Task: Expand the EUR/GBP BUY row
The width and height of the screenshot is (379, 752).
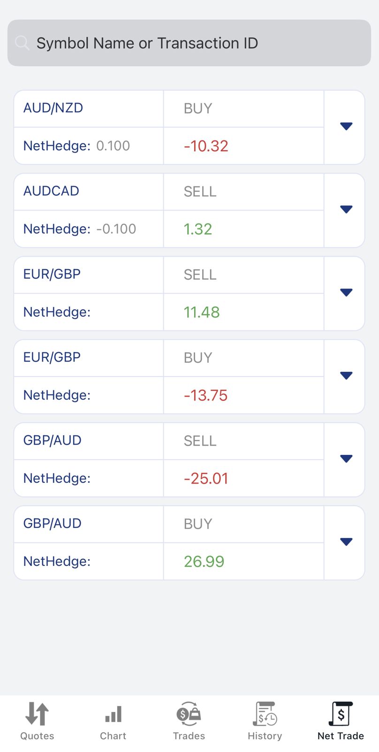Action: coord(346,376)
